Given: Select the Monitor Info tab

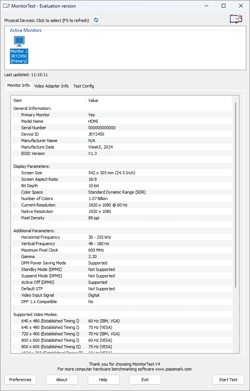Looking at the screenshot, I should pyautogui.click(x=19, y=86).
